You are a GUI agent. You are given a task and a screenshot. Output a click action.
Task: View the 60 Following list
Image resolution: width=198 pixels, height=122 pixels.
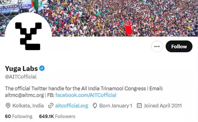tap(18, 116)
